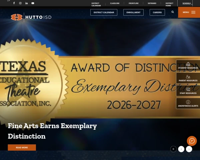Click the outlined District Calendar button
200x160 pixels.
click(104, 12)
